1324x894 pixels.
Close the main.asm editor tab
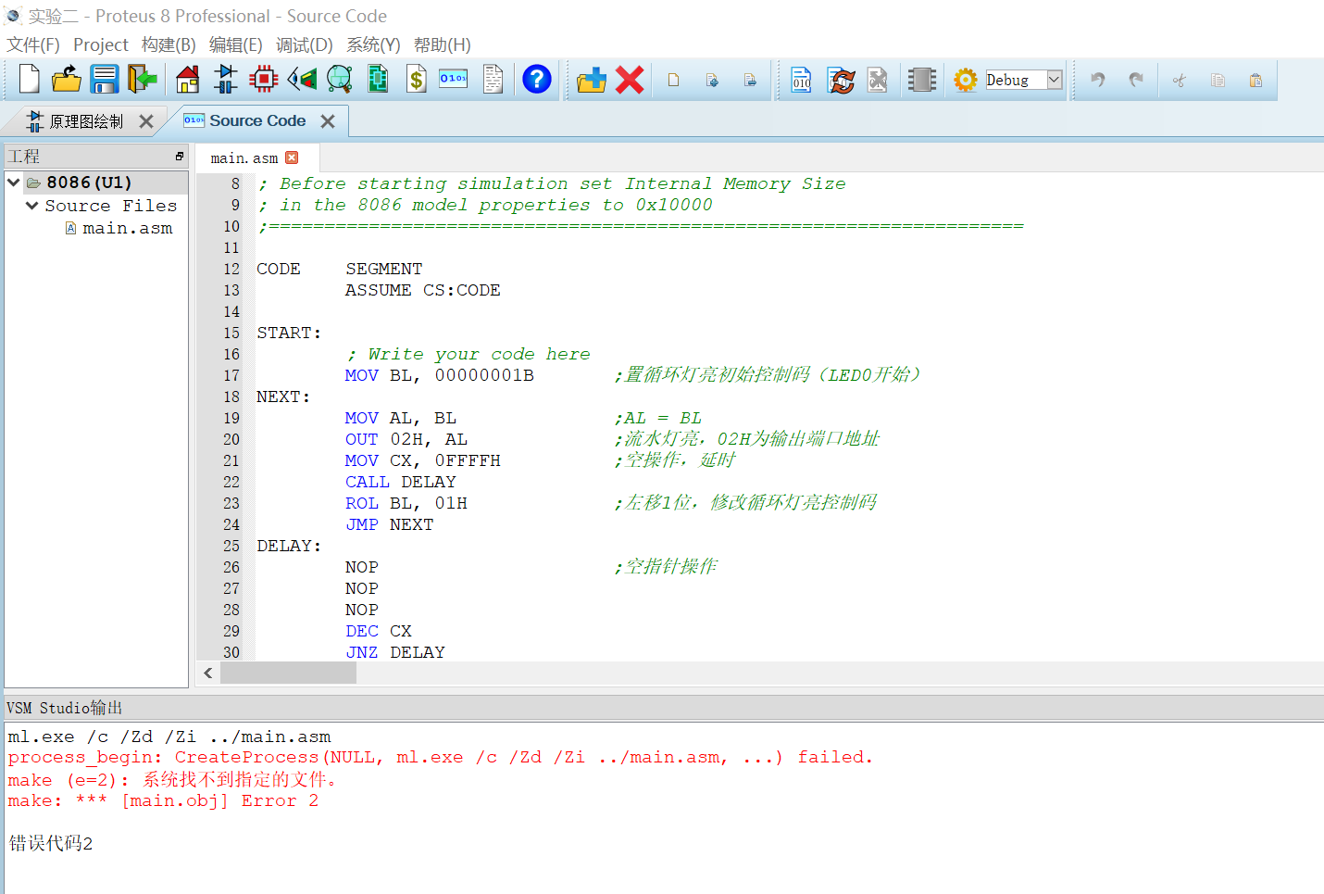[293, 157]
